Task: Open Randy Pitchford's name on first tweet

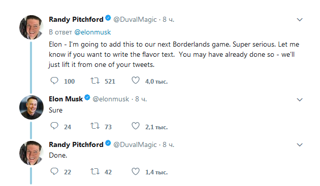Action: point(76,19)
